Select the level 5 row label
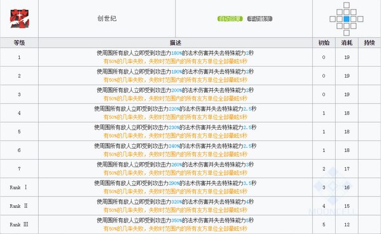381x234 pixels. pyautogui.click(x=19, y=132)
